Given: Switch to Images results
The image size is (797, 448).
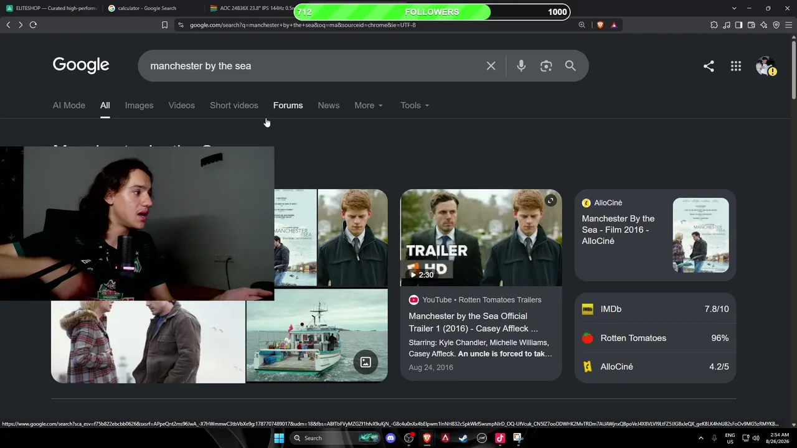Looking at the screenshot, I should coord(139,105).
